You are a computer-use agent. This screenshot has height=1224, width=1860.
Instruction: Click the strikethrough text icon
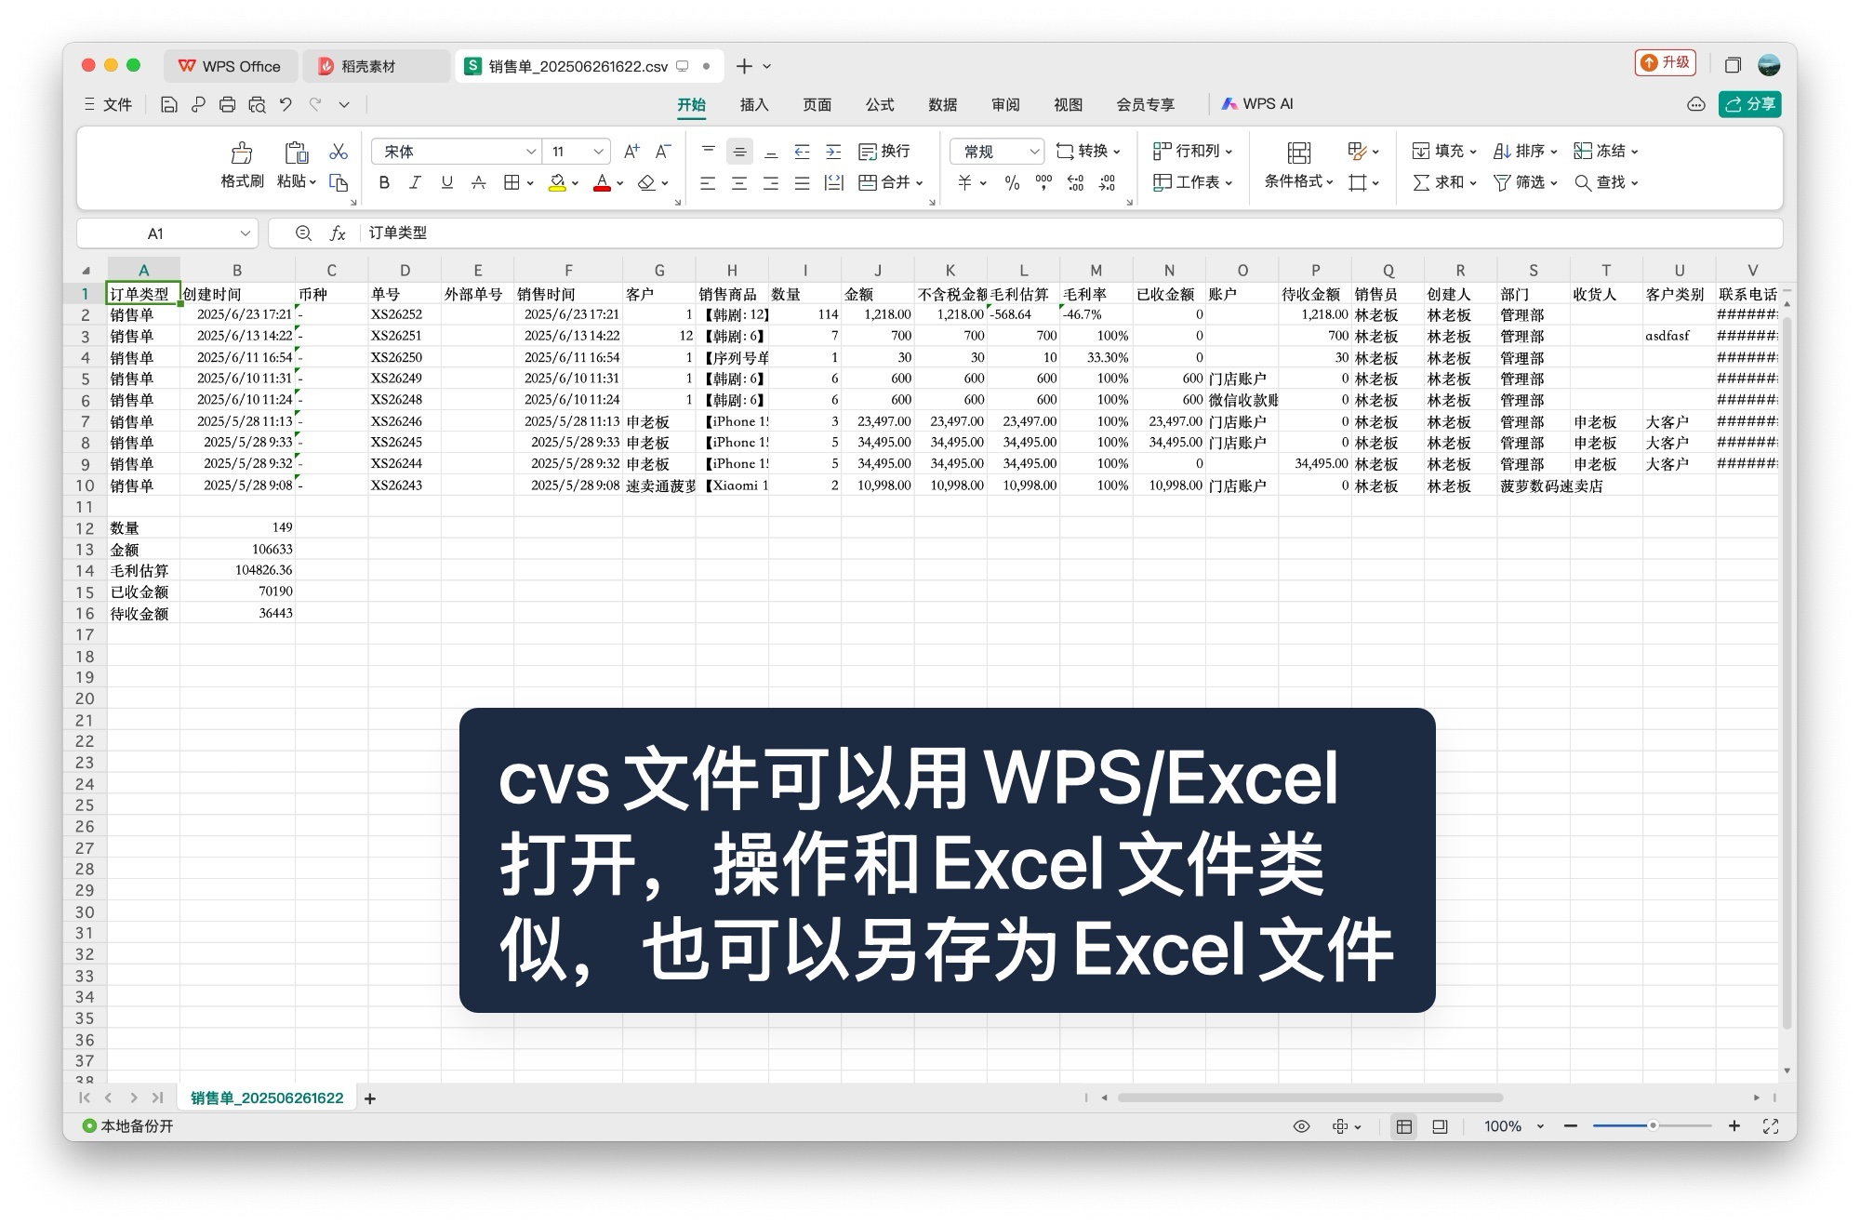pyautogui.click(x=478, y=182)
